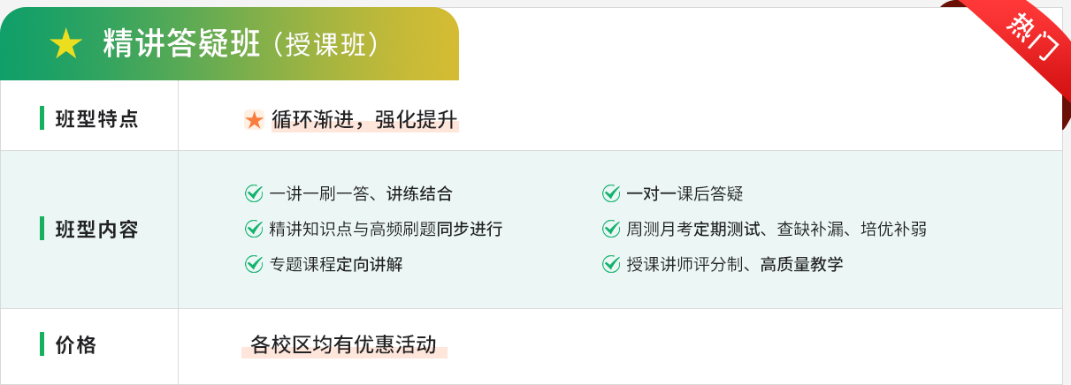Image resolution: width=1071 pixels, height=385 pixels.
Task: Click the 班型内容 row label
Action: [97, 230]
